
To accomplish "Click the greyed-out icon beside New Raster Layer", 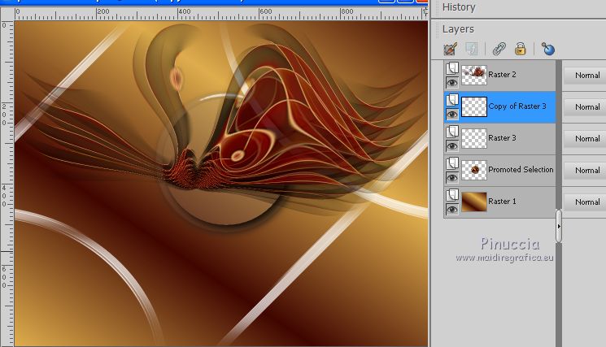I will coord(473,50).
